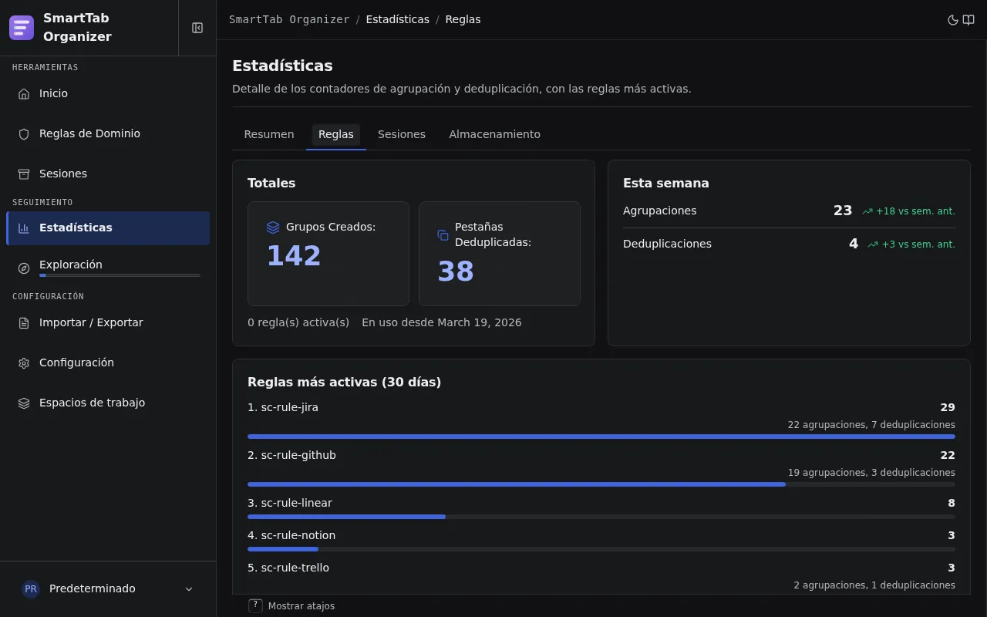Expand the Predeterminado profile dropdown
Viewport: 987px width, 617px height.
(189, 589)
